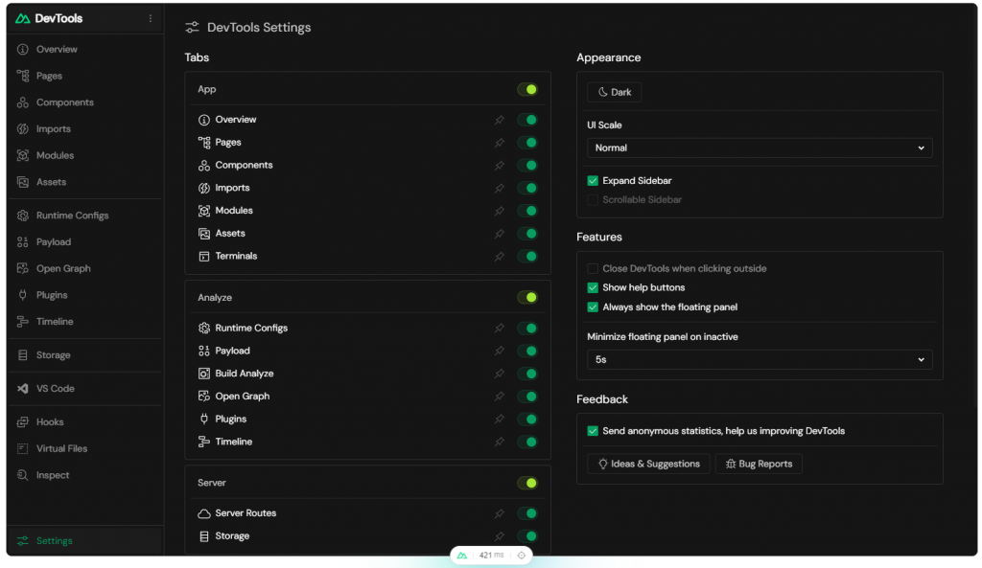Viewport: 982px width, 568px height.
Task: Open Payload in the sidebar
Action: point(85,242)
